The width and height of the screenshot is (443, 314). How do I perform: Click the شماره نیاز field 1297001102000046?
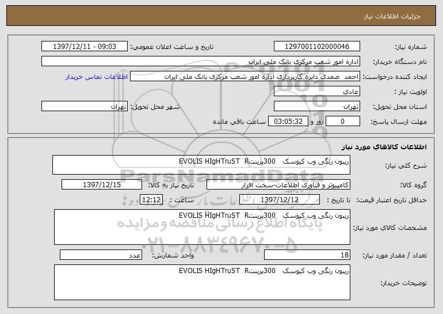316,47
